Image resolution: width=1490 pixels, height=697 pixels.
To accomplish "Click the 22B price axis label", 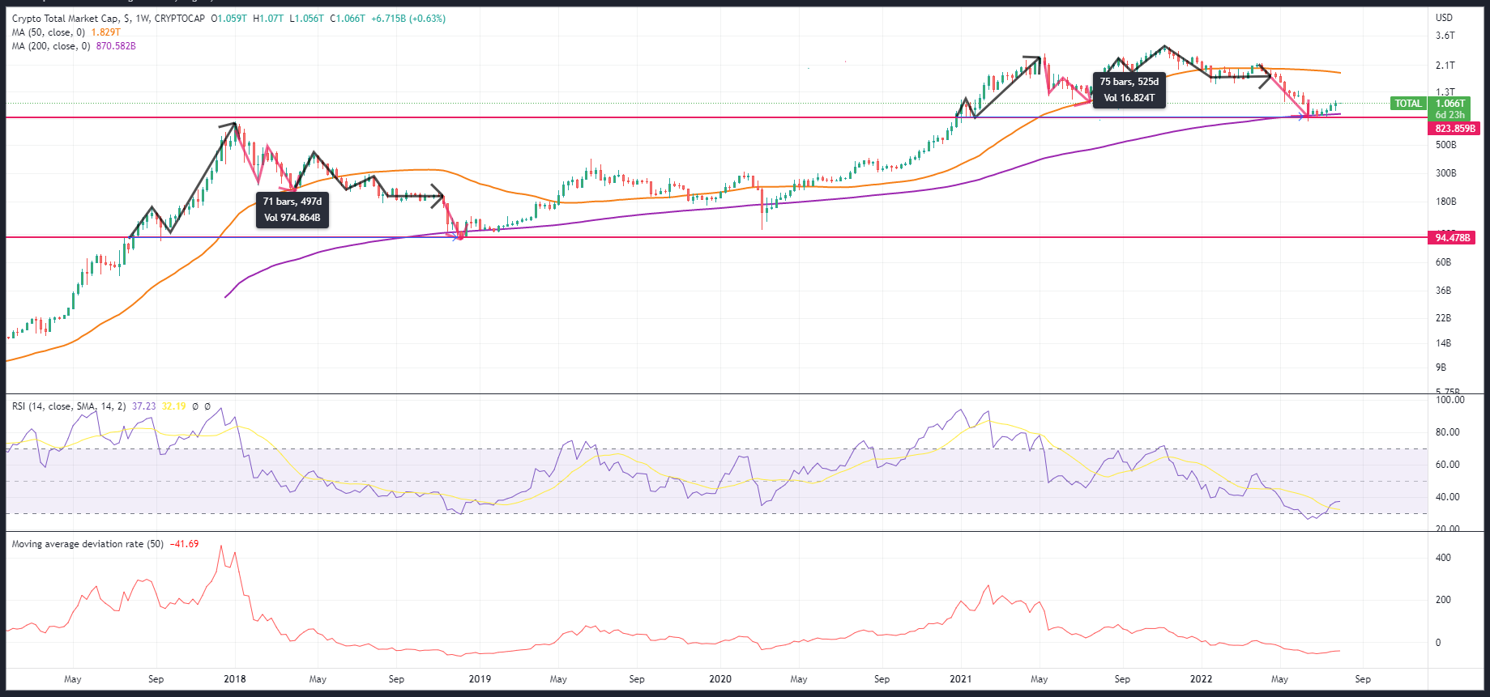I will [1443, 318].
